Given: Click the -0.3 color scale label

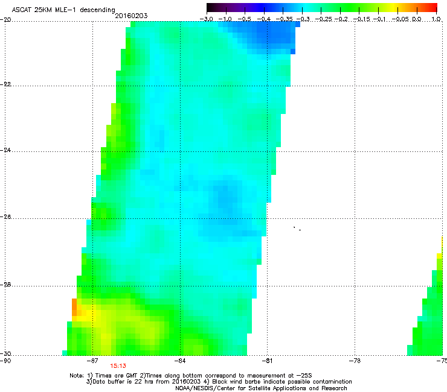Looking at the screenshot, I should [x=303, y=19].
